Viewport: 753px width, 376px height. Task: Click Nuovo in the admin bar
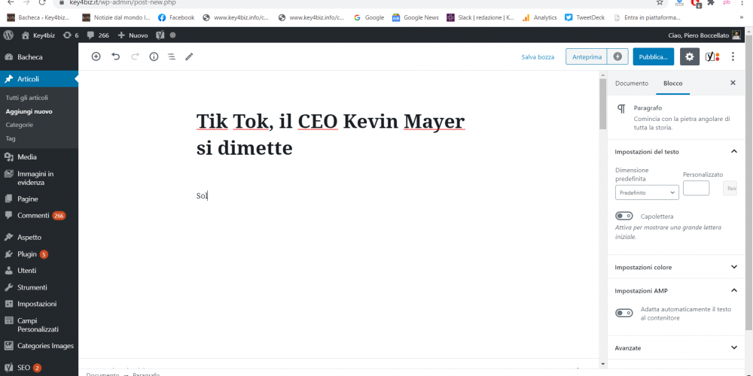133,35
